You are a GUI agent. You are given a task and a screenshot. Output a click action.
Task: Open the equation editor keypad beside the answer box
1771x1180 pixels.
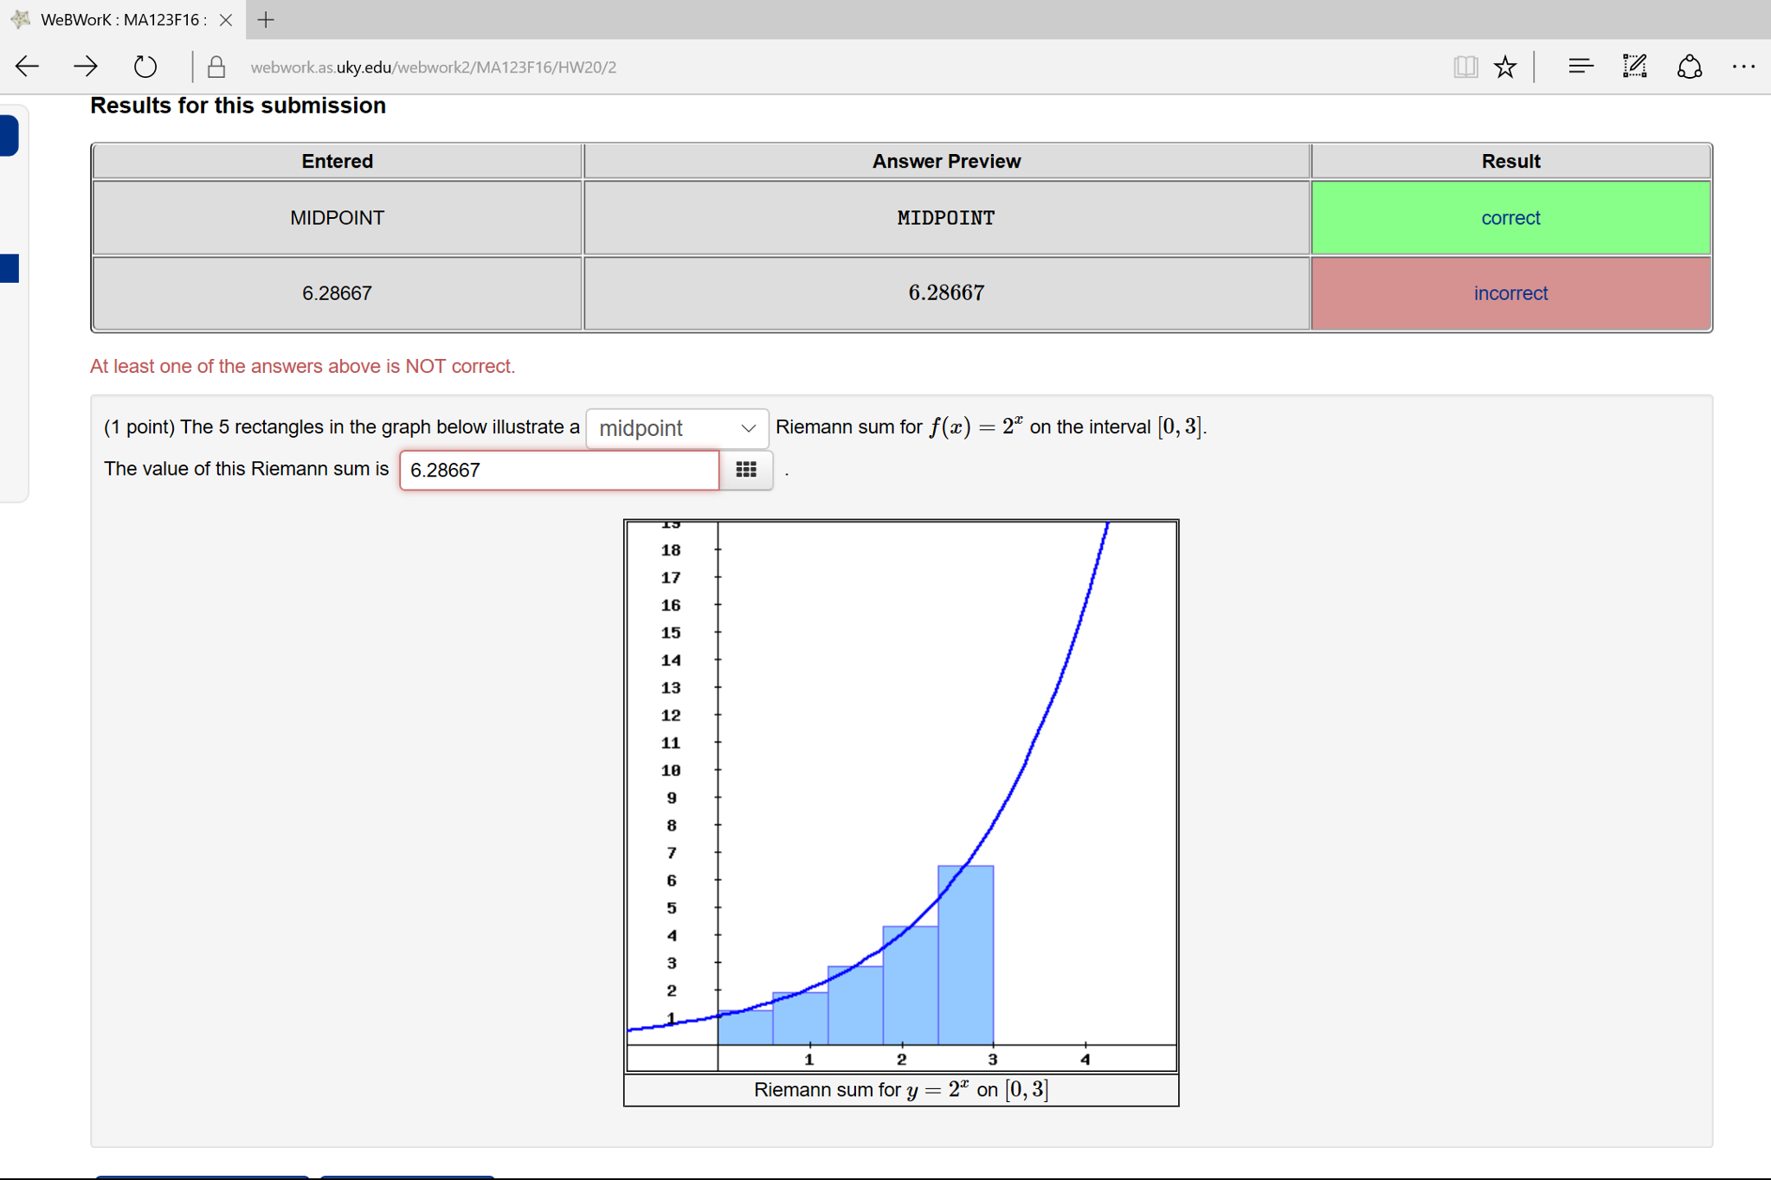tap(745, 470)
